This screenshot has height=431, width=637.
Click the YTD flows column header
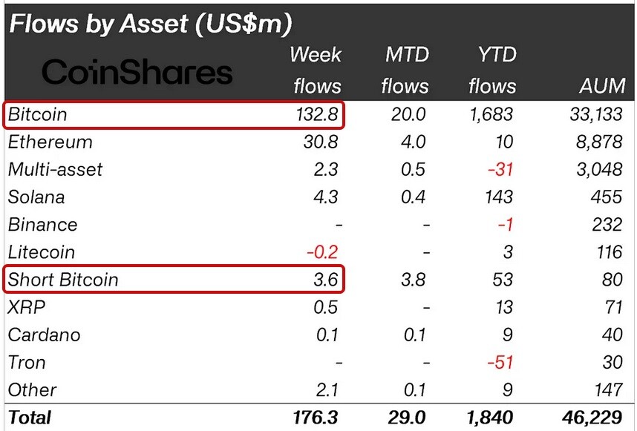tap(492, 70)
